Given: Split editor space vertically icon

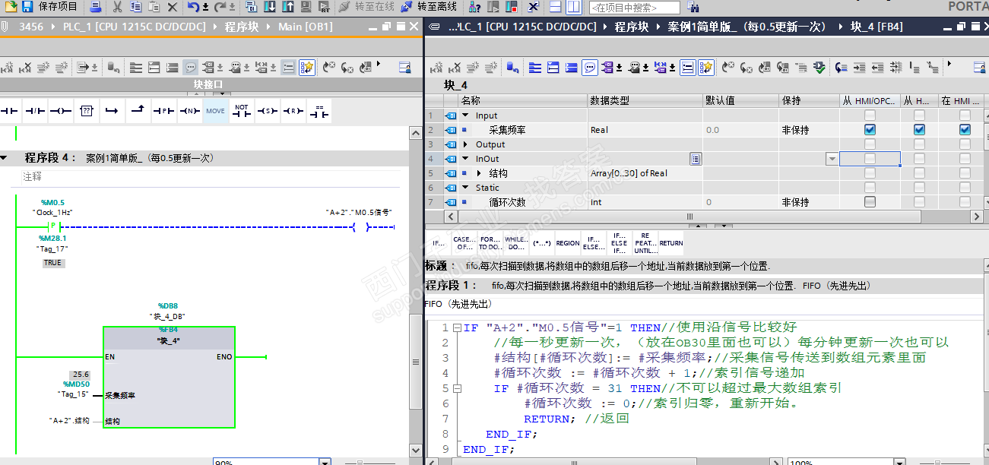Looking at the screenshot, I should [x=573, y=7].
